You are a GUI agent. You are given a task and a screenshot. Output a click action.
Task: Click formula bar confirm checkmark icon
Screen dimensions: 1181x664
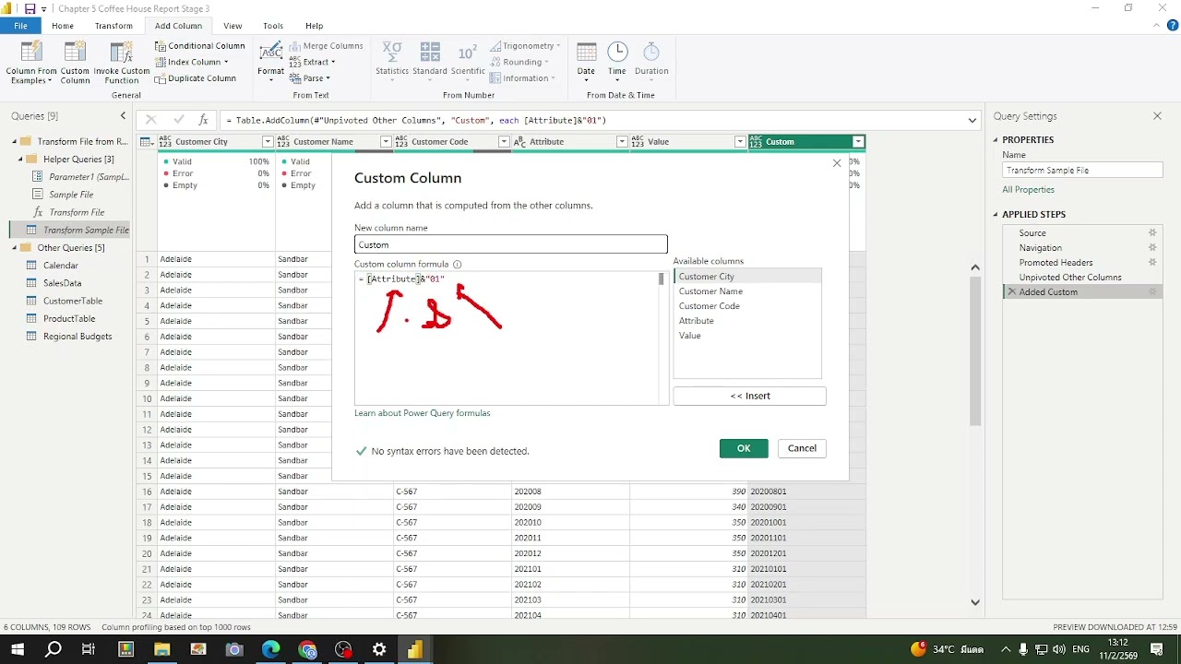tap(178, 120)
